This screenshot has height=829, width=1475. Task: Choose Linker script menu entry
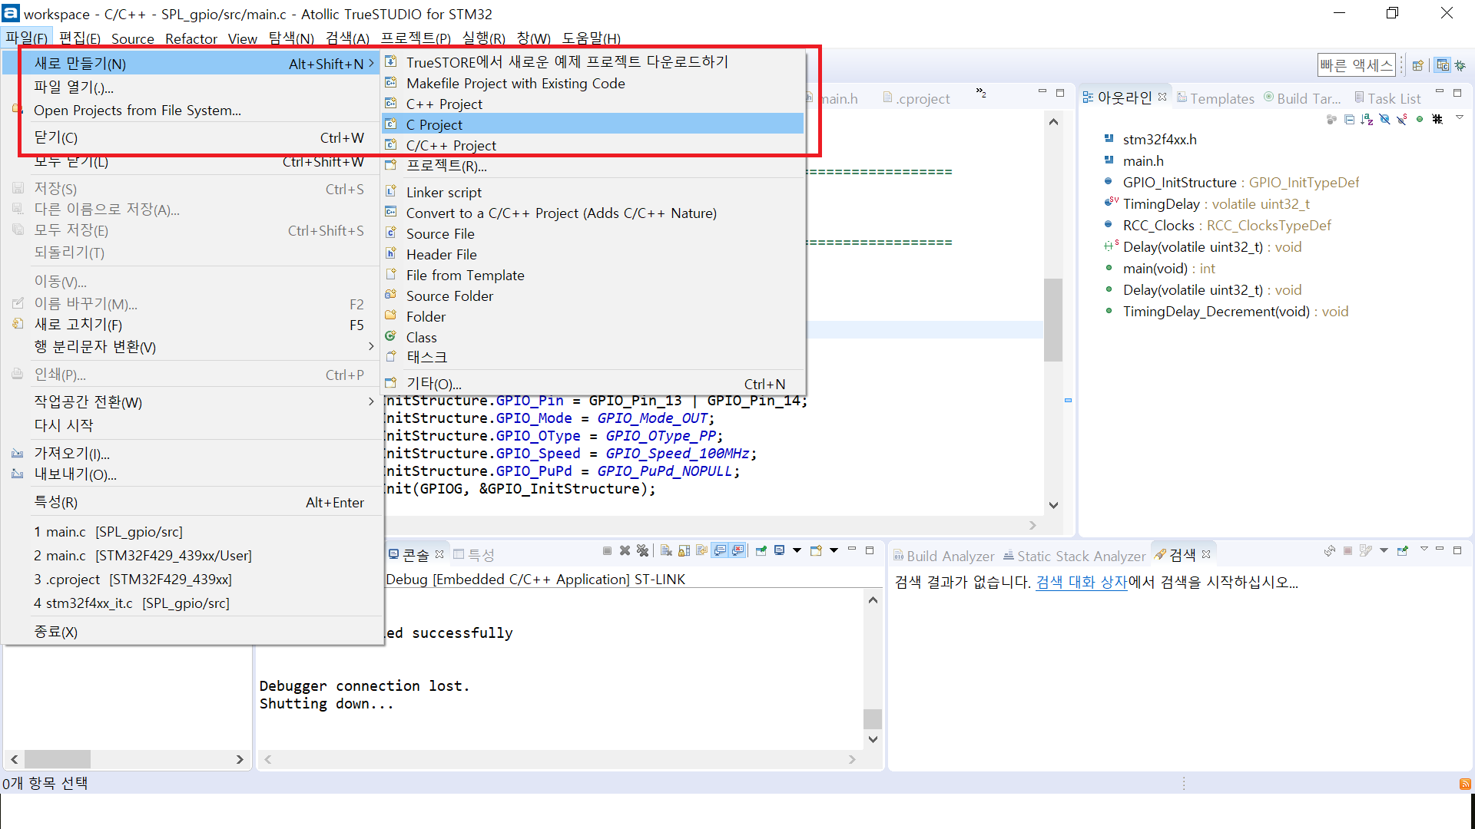point(443,192)
